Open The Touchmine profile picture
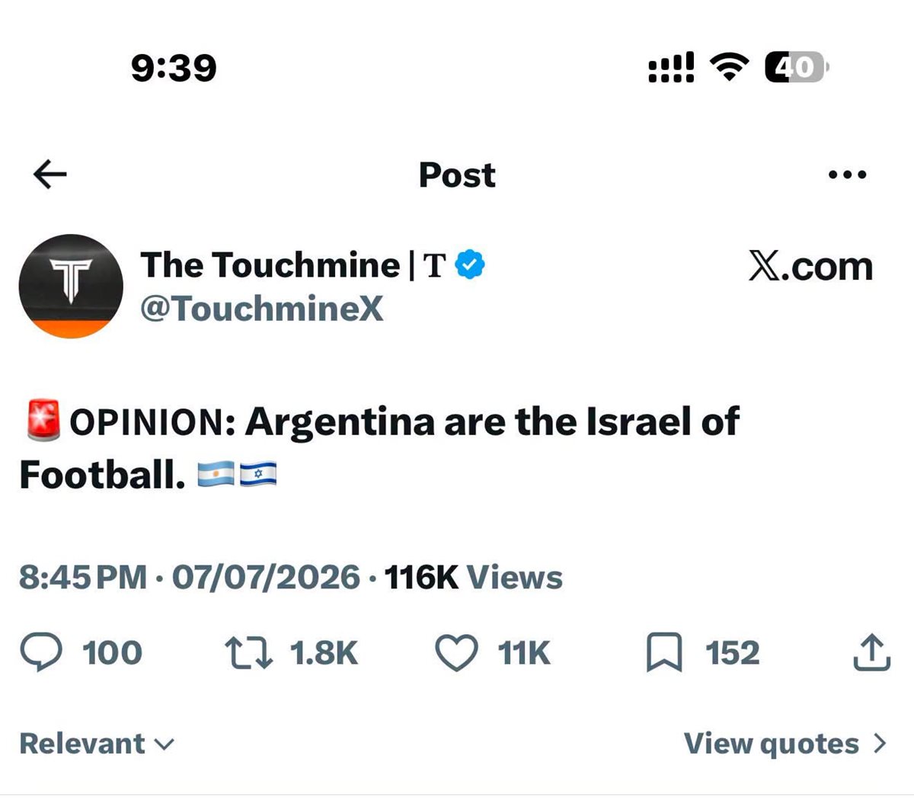Image resolution: width=914 pixels, height=804 pixels. click(71, 286)
